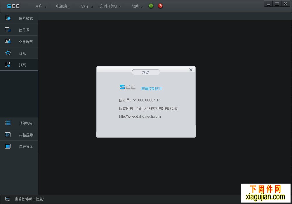Click 浙江大华技术股份有限公司 copyright text
This screenshot has width=292, height=204.
(157, 108)
